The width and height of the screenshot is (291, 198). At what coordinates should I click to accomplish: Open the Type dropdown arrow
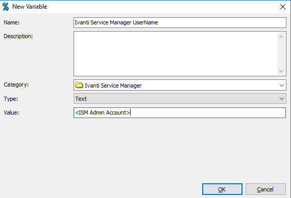point(281,99)
